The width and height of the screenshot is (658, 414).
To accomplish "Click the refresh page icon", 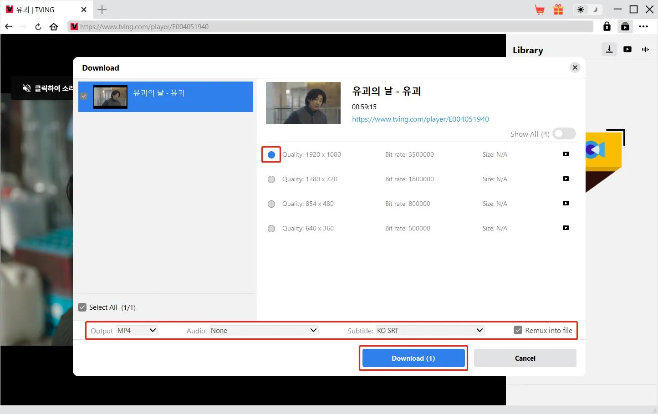I will pyautogui.click(x=38, y=27).
